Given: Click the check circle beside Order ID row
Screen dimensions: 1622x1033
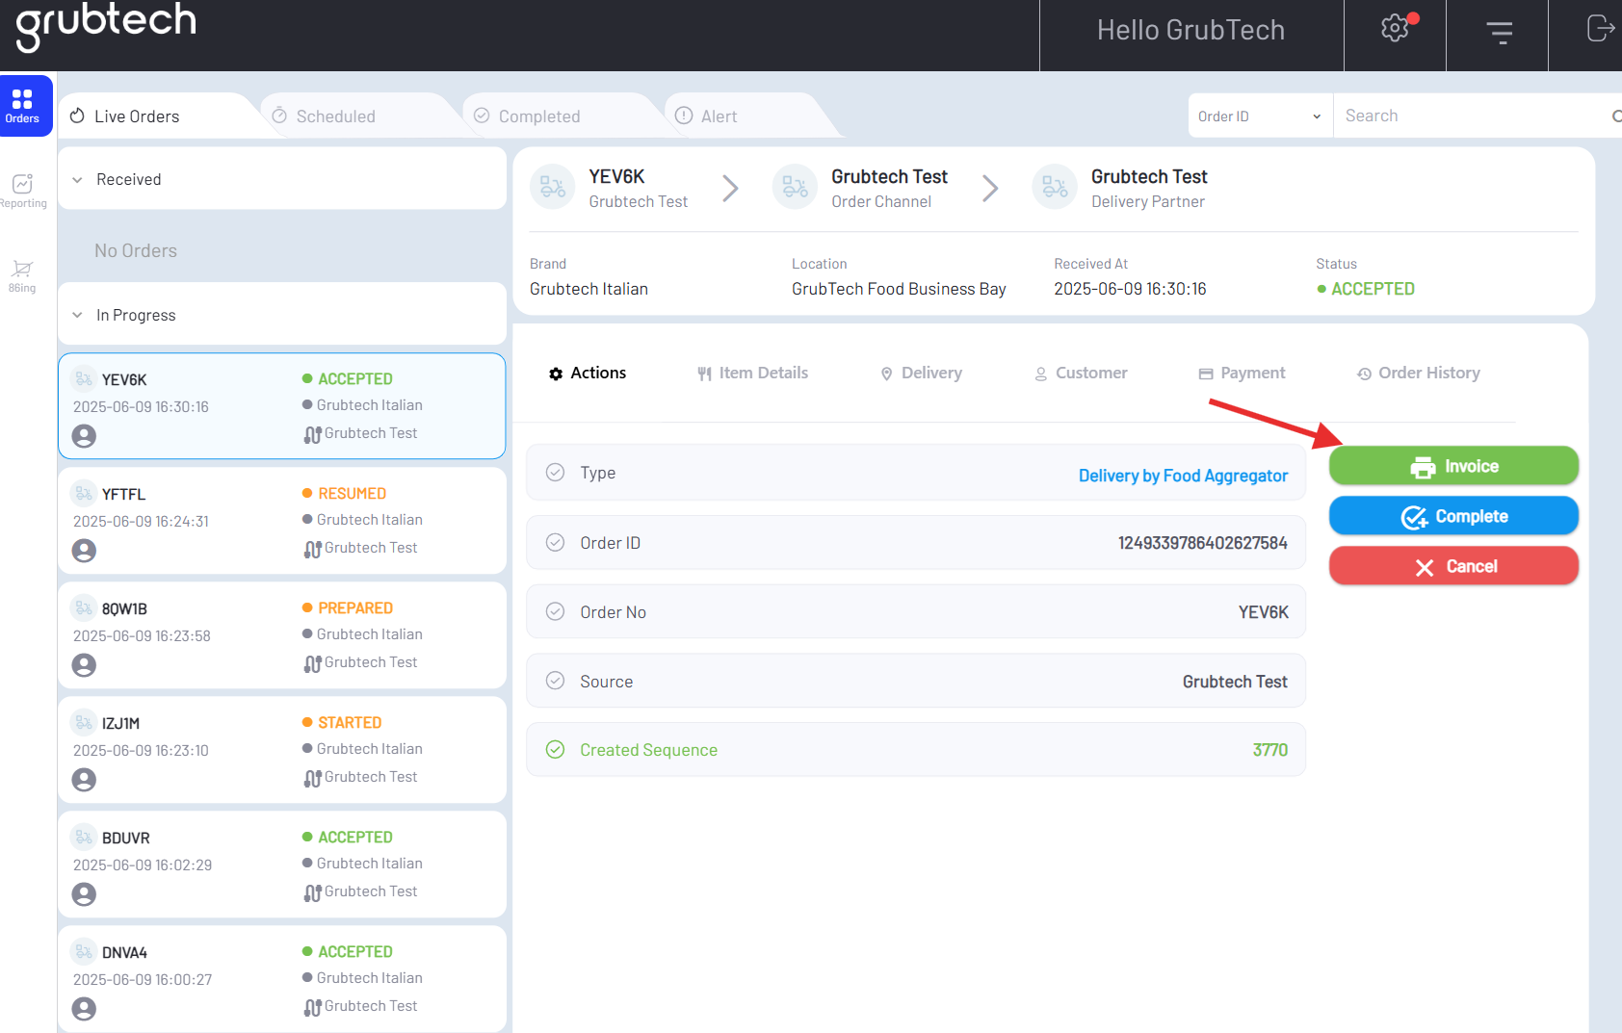Looking at the screenshot, I should pyautogui.click(x=555, y=542).
